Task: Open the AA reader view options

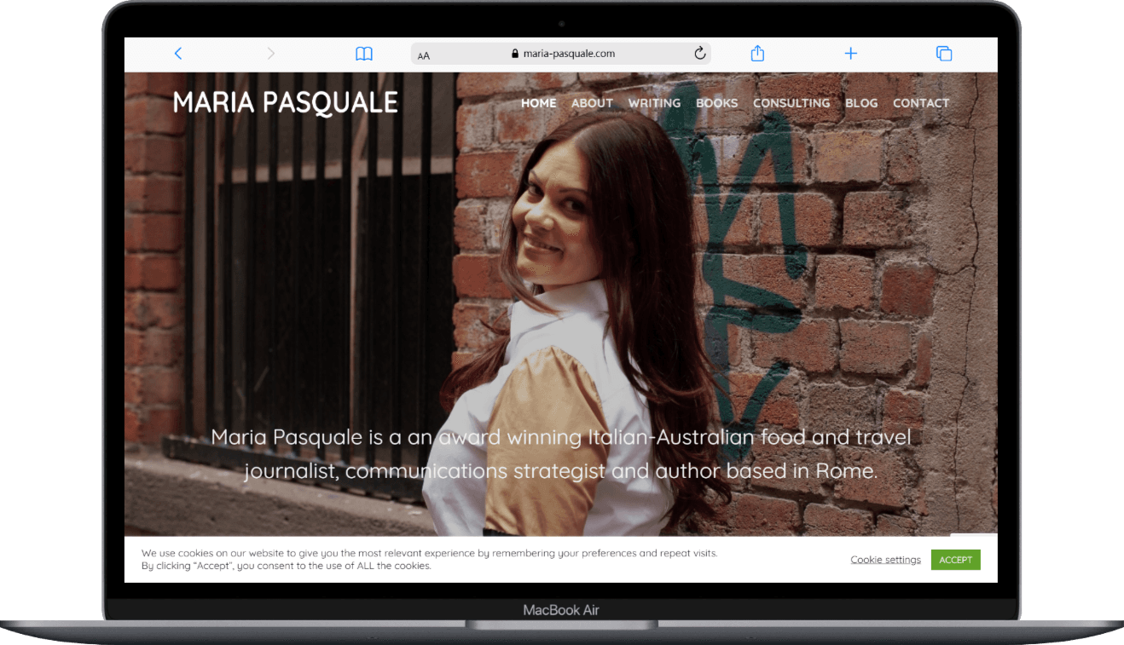Action: [x=424, y=55]
